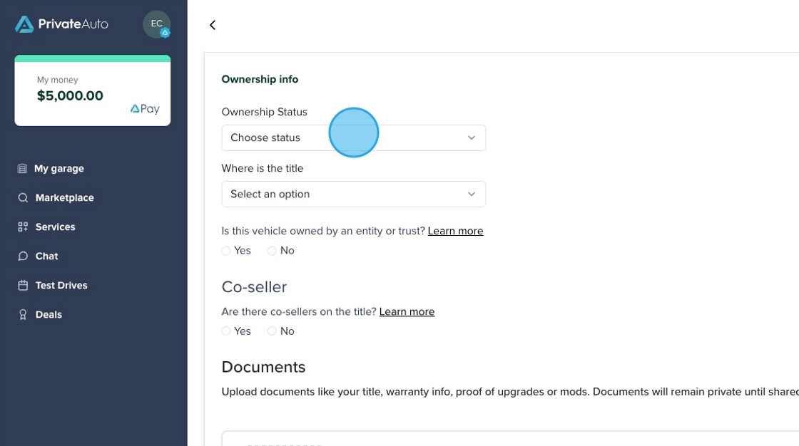Viewport: 799px width, 446px height.
Task: Go back using the left arrow
Action: point(213,25)
